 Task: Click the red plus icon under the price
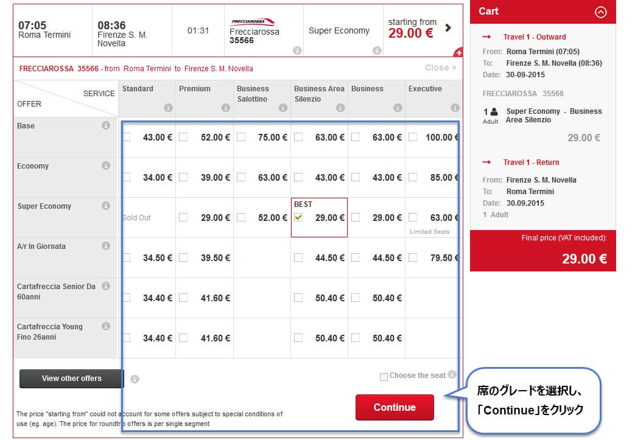(458, 52)
